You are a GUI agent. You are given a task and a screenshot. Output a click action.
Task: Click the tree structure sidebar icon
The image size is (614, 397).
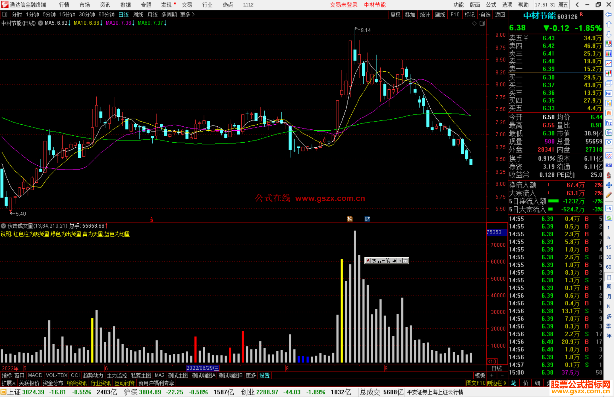click(609, 103)
